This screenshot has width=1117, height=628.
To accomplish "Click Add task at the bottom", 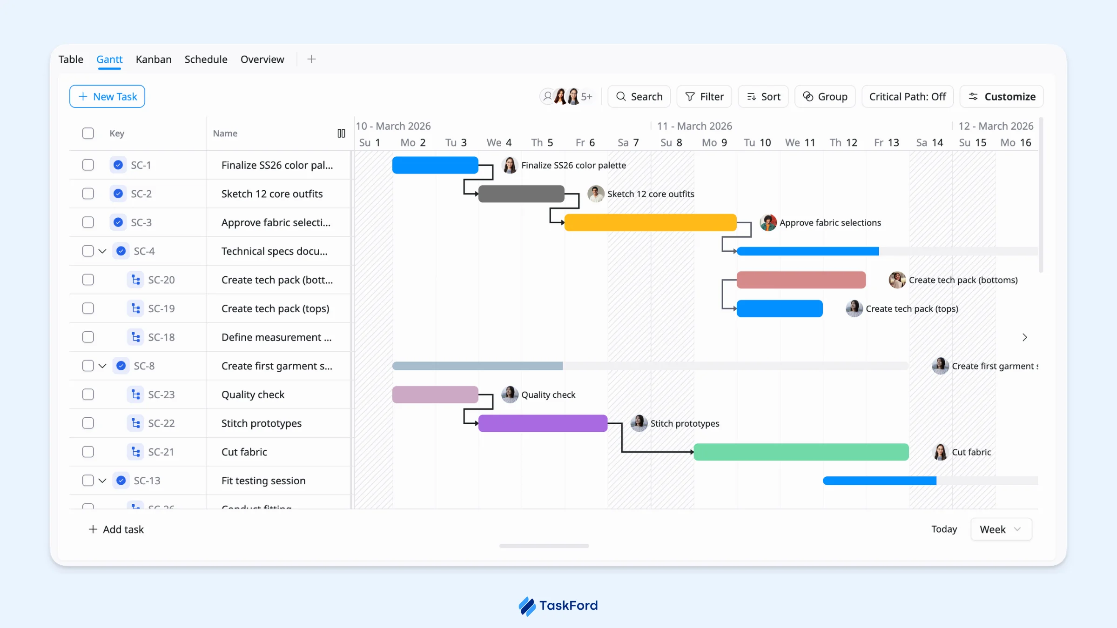I will 116,529.
